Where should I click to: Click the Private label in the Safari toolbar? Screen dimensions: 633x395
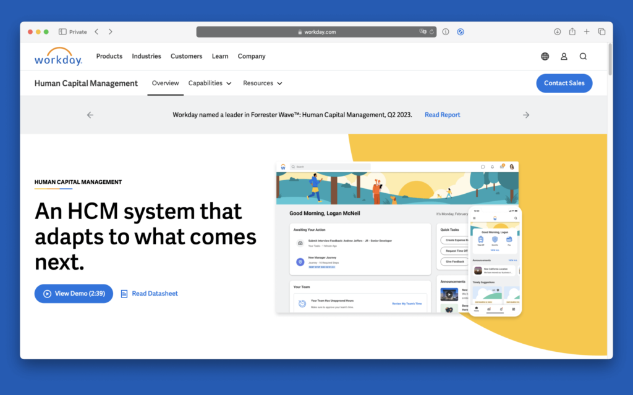click(x=78, y=32)
